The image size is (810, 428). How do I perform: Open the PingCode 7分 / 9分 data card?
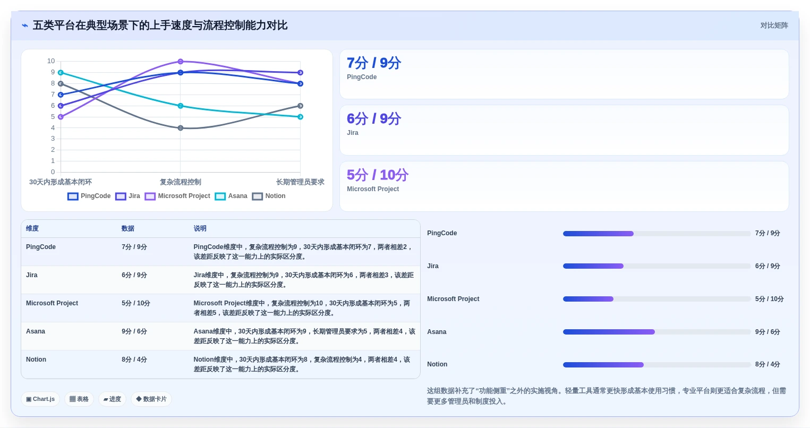[564, 74]
